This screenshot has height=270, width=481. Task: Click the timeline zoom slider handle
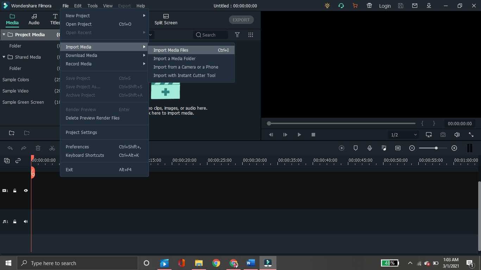click(436, 148)
